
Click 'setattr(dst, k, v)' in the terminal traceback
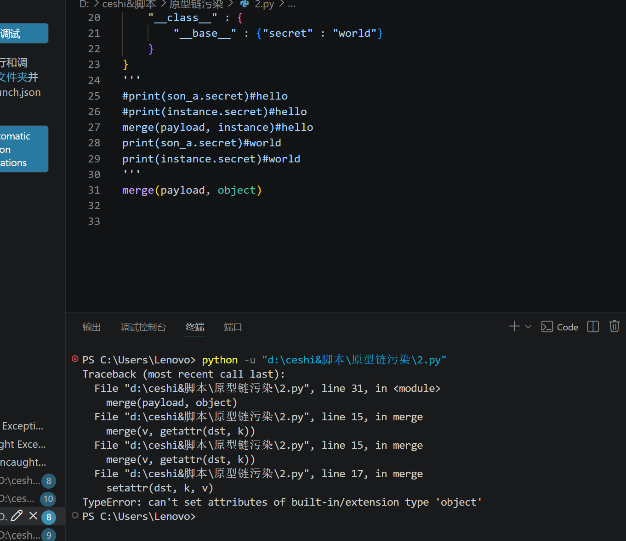(160, 488)
